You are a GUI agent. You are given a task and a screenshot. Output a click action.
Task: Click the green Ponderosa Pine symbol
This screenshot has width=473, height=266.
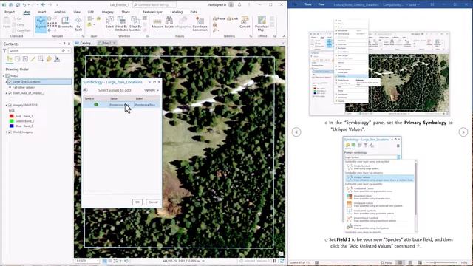[x=96, y=105]
